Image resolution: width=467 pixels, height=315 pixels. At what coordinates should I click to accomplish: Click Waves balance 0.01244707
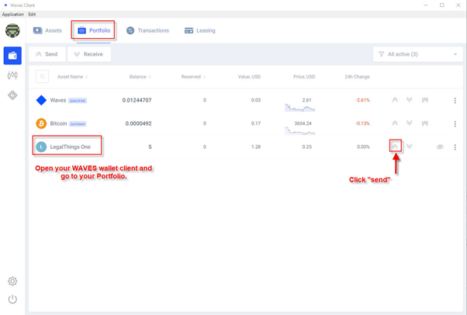[x=137, y=100]
